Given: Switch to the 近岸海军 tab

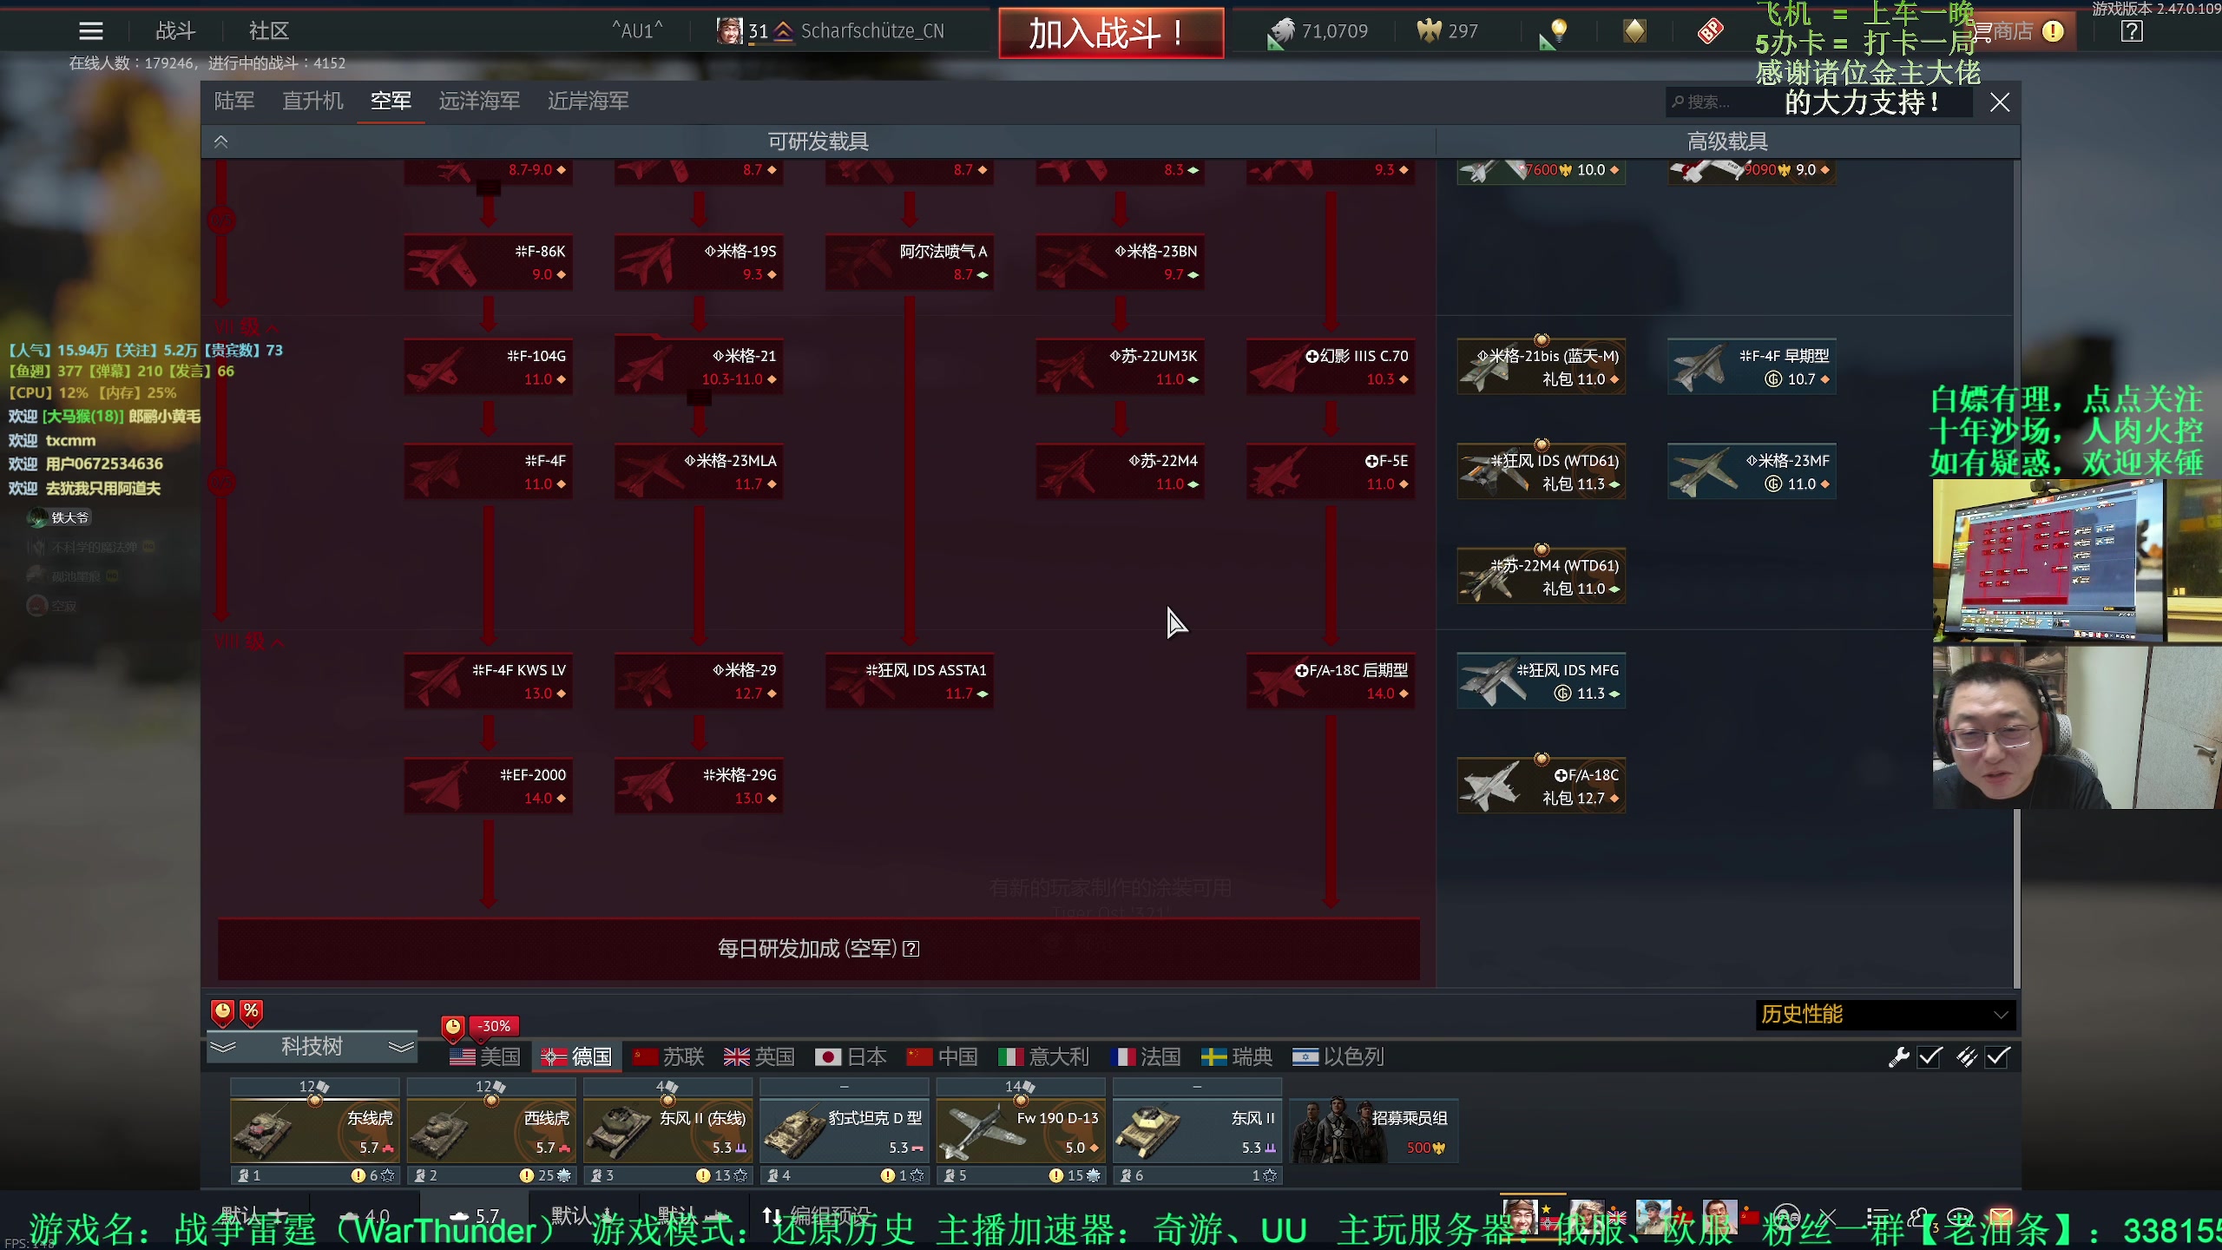Looking at the screenshot, I should click(x=588, y=102).
